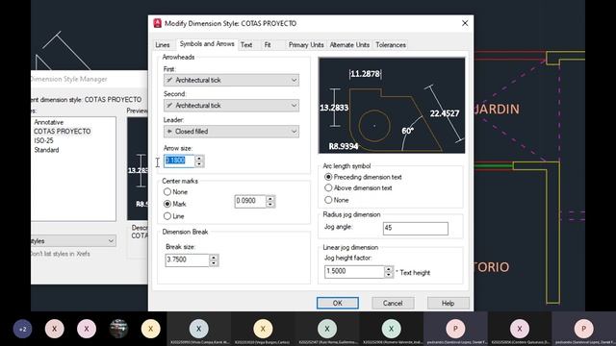Click the Cancel button
616x346 pixels.
393,303
